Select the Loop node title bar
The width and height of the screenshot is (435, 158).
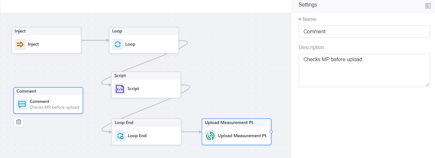144,31
